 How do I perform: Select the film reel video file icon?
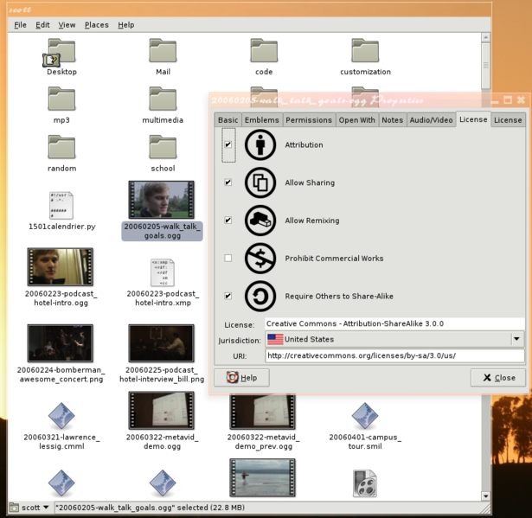click(365, 483)
